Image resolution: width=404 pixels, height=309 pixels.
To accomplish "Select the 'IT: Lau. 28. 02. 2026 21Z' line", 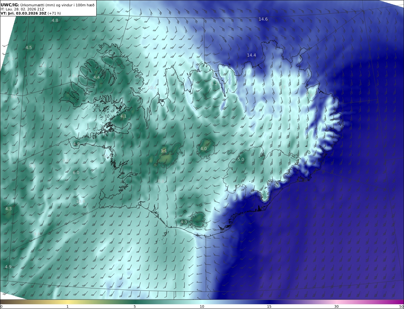I will click(22, 9).
